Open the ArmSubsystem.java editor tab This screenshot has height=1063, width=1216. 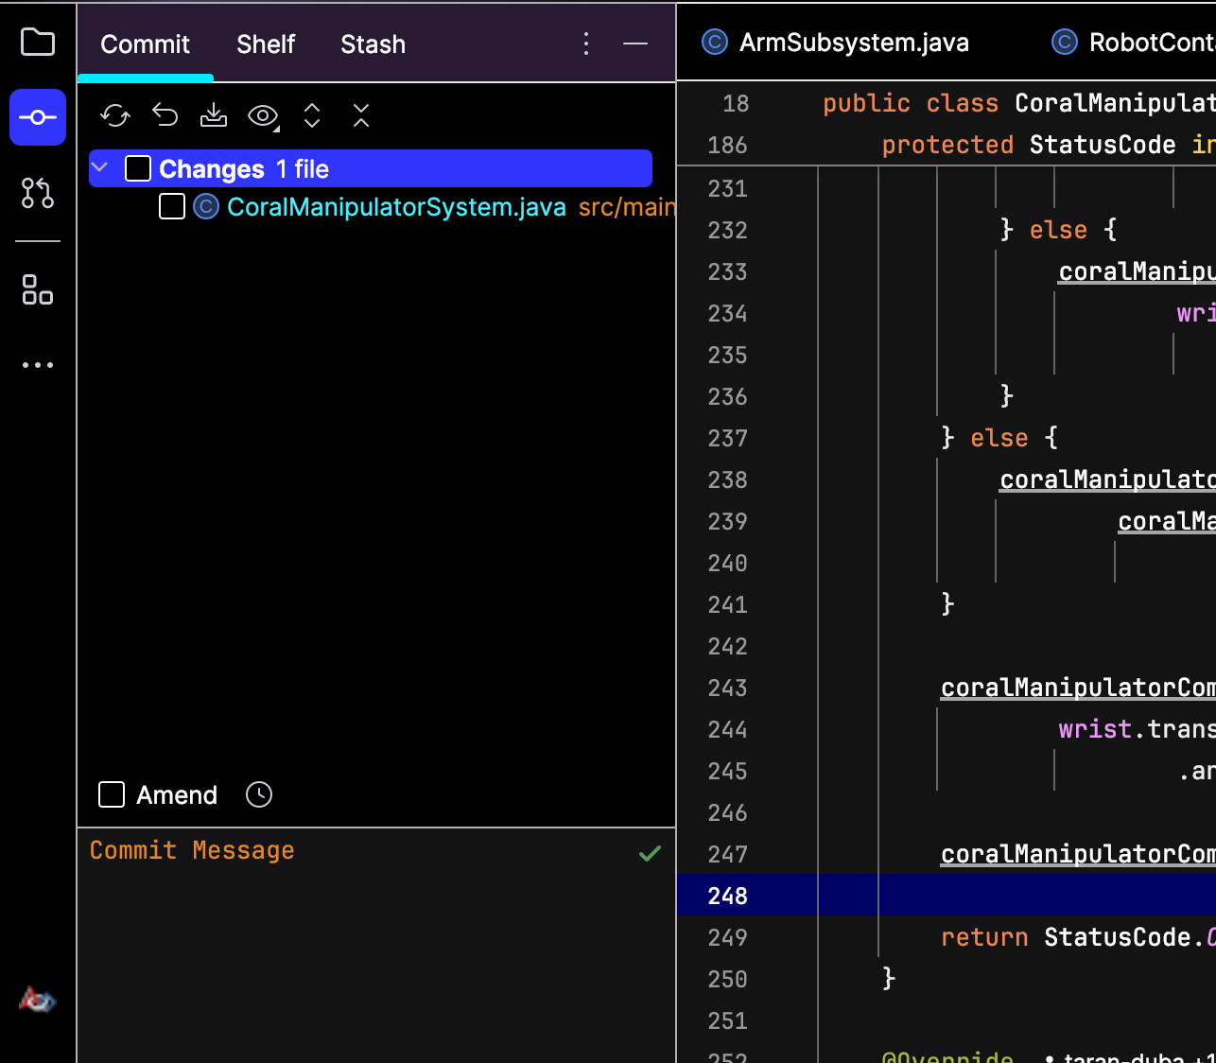click(x=836, y=43)
